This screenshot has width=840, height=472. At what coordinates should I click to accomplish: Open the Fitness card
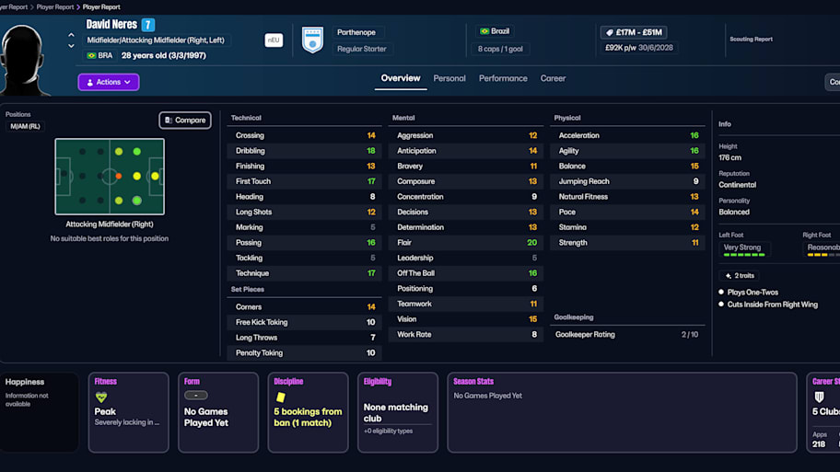[x=129, y=412]
